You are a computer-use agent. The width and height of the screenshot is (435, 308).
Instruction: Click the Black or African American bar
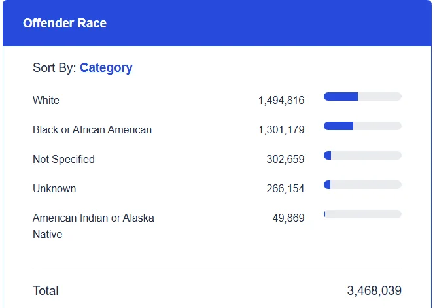click(x=362, y=126)
